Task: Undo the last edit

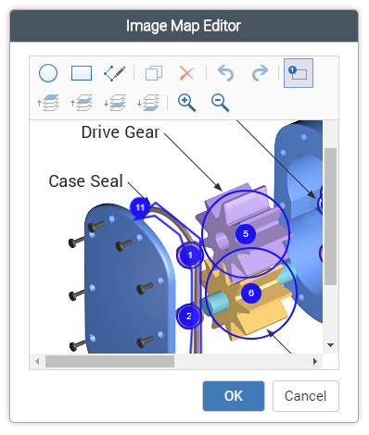Action: [x=226, y=73]
